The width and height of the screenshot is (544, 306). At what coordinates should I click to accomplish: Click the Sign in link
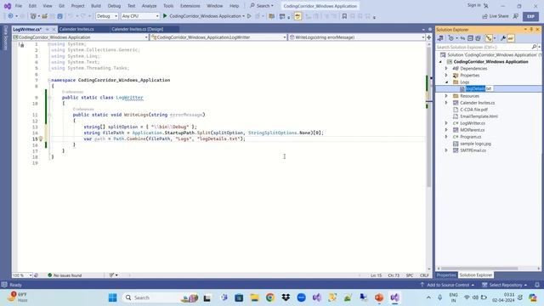[474, 6]
